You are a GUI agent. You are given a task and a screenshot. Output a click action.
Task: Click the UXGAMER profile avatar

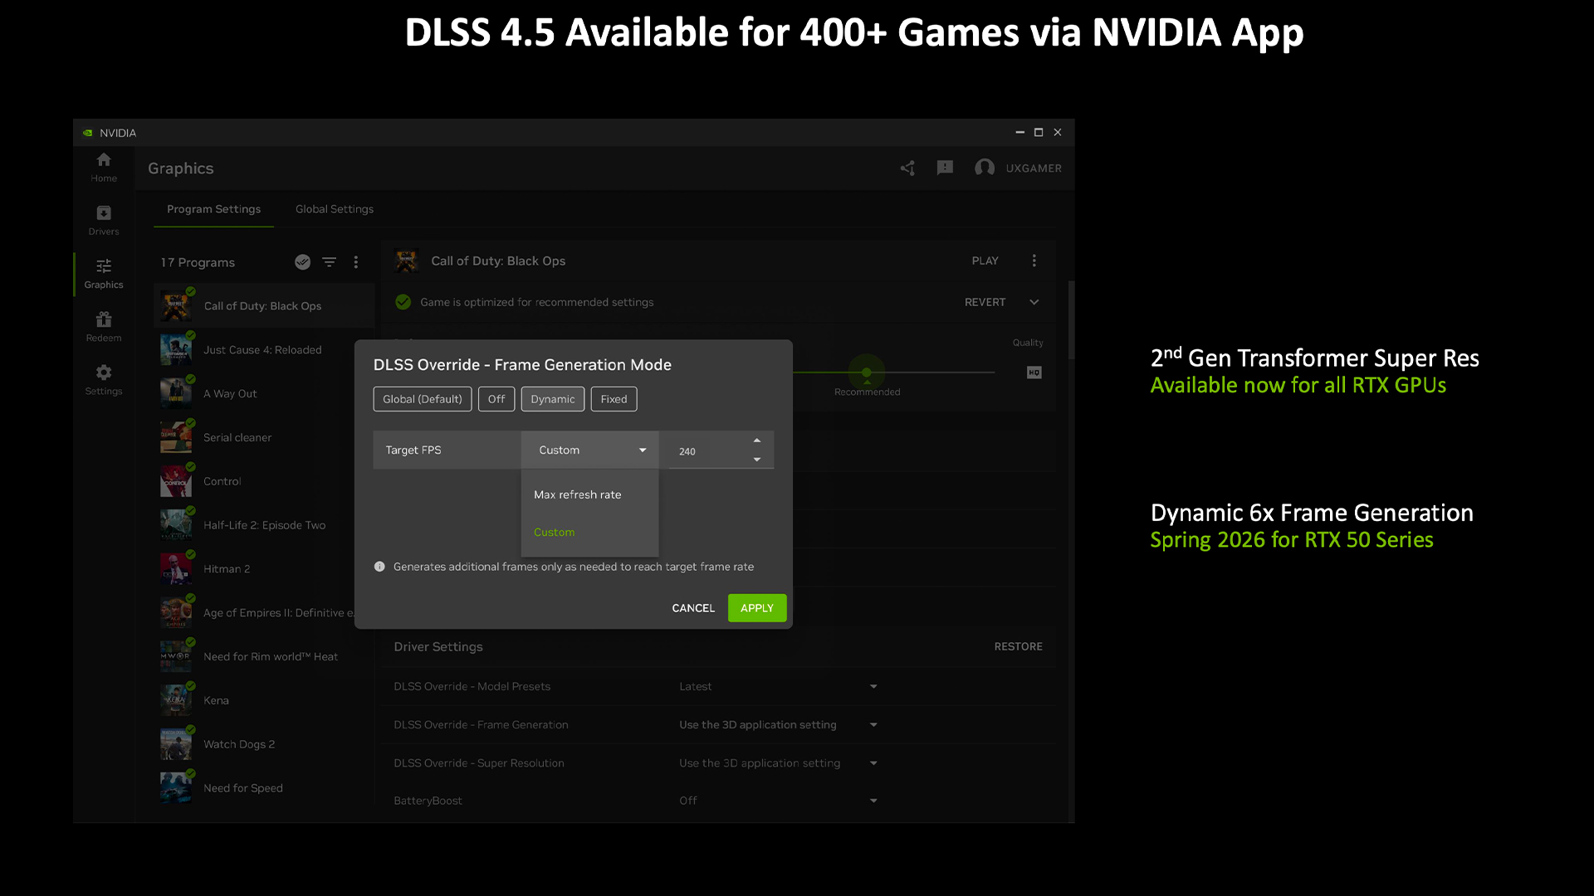985,168
